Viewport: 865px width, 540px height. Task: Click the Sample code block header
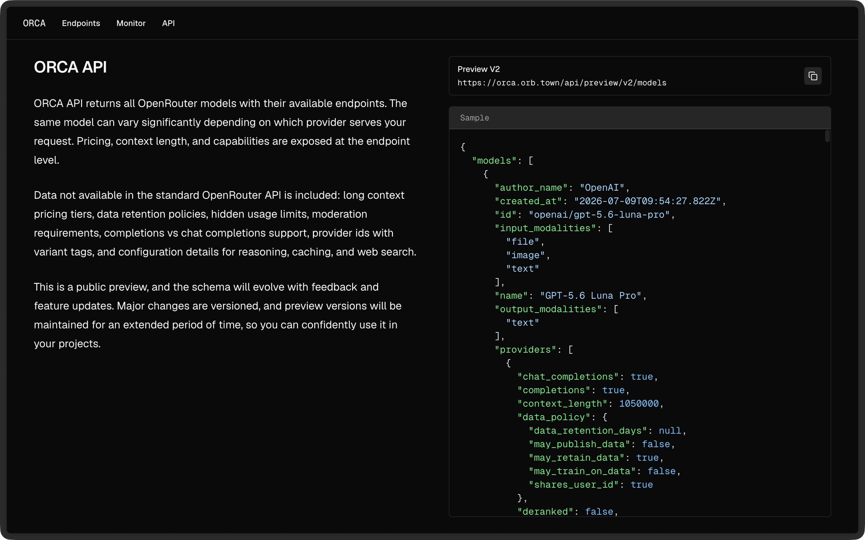[639, 118]
